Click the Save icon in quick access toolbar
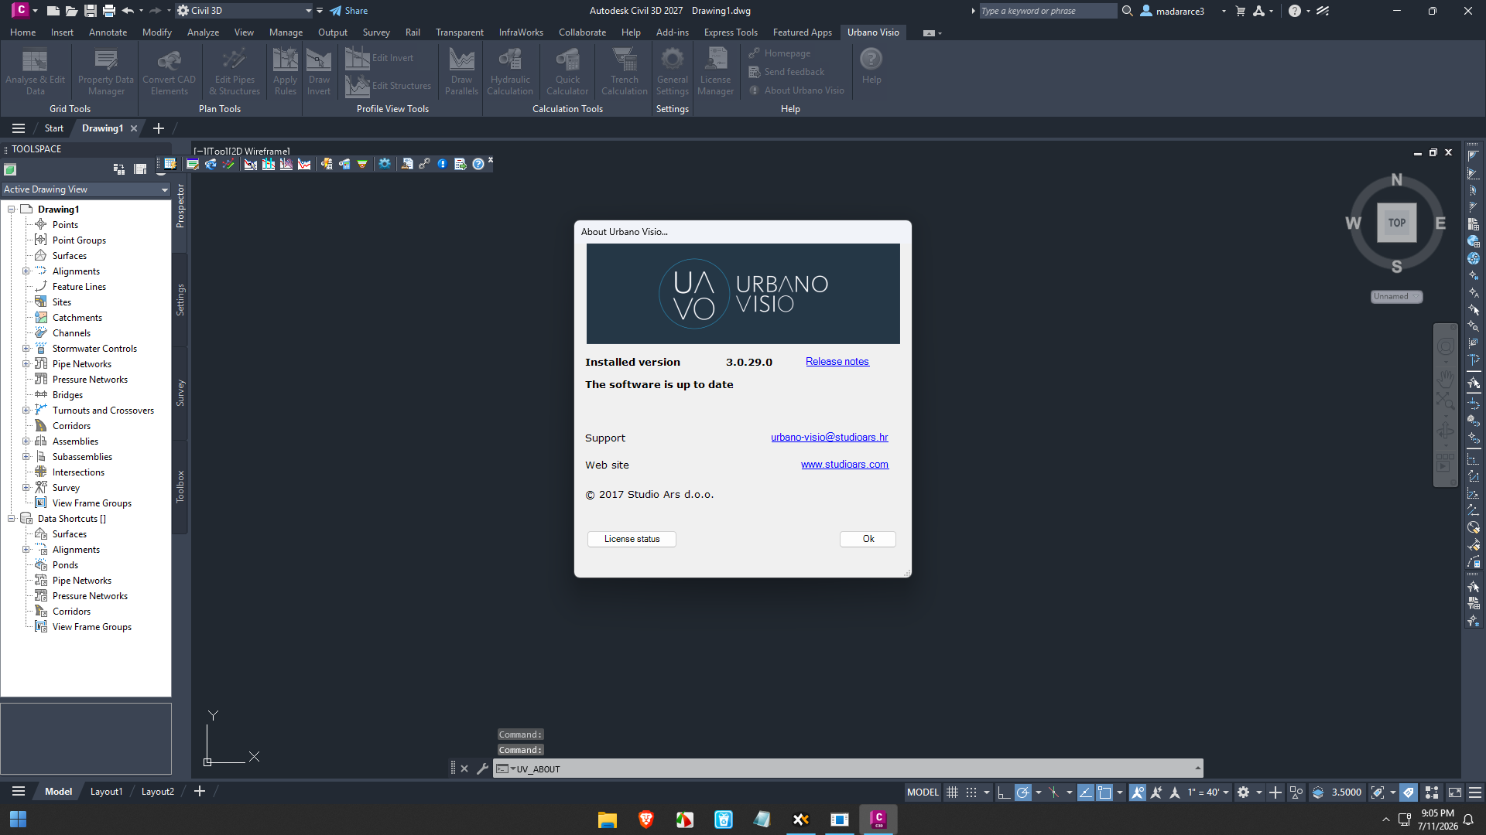The image size is (1486, 835). pyautogui.click(x=91, y=11)
